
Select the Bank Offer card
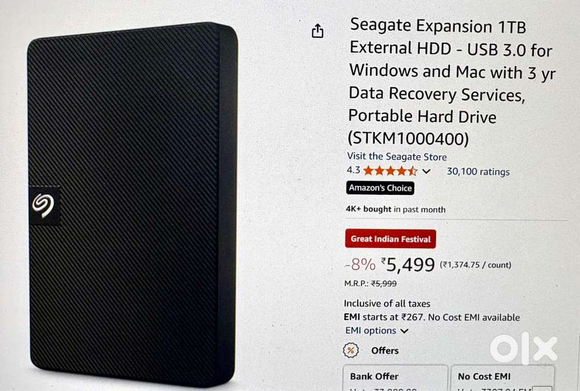[x=395, y=378]
